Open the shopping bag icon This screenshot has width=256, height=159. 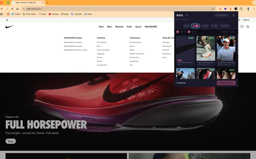tap(248, 27)
